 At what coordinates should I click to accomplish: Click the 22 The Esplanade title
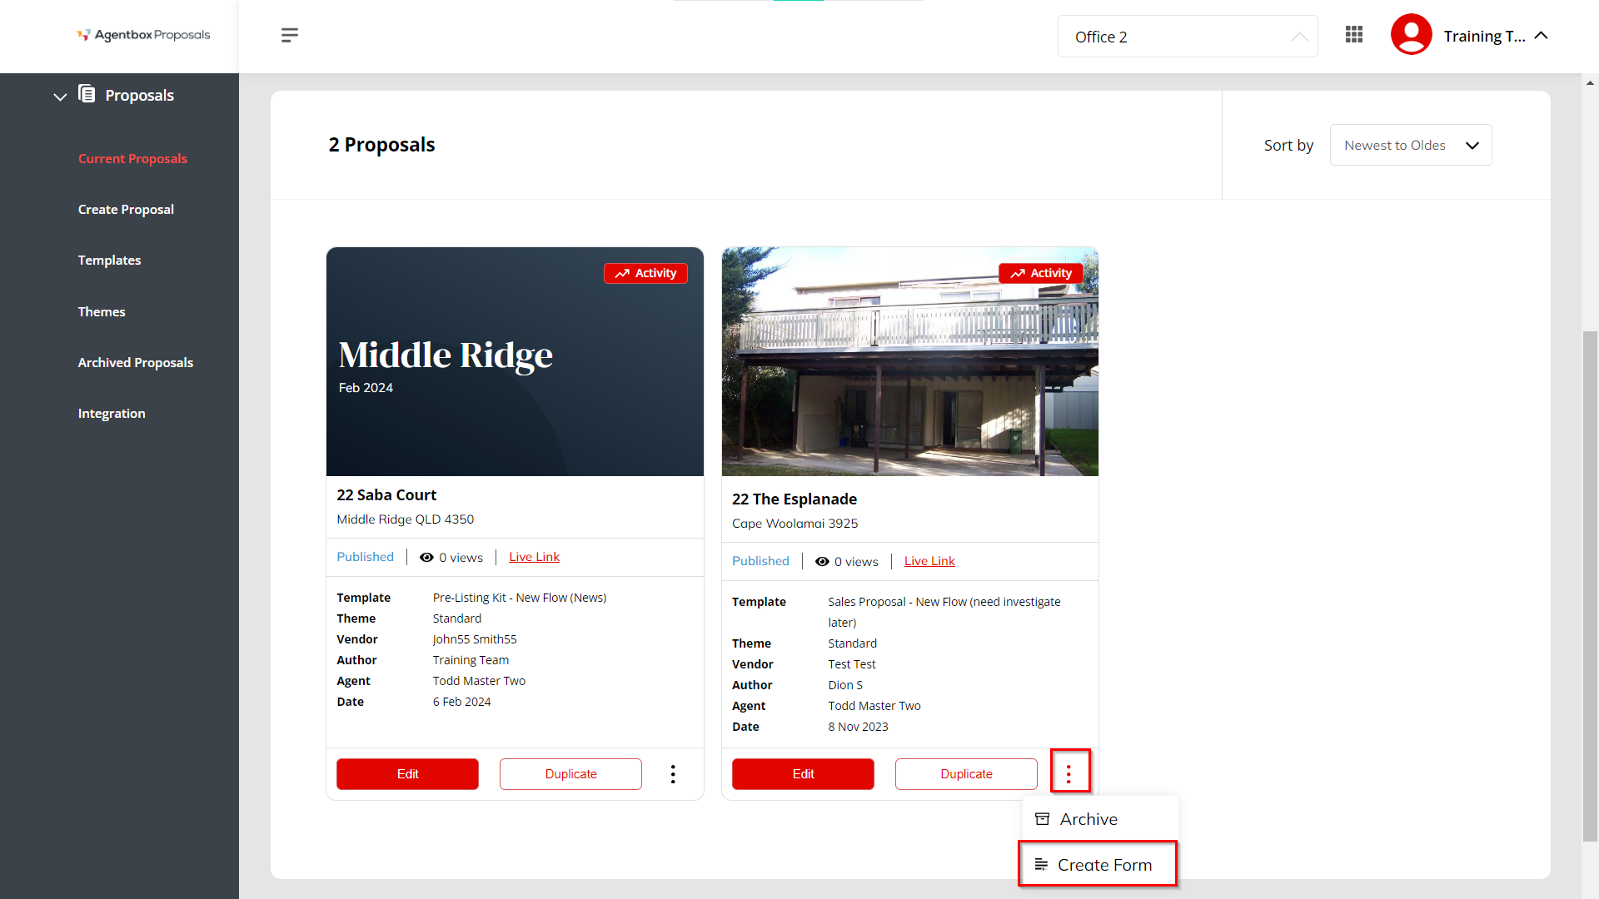pyautogui.click(x=795, y=499)
